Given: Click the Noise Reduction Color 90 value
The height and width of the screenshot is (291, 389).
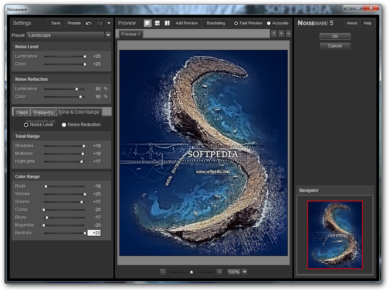Looking at the screenshot, I should click(x=98, y=96).
